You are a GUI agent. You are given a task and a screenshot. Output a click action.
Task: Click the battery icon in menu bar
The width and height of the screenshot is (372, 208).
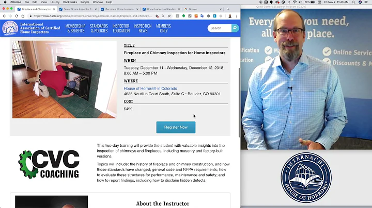point(313,2)
